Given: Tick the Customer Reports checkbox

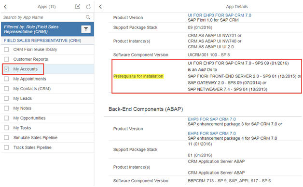Looking at the screenshot, I should pos(6,59).
